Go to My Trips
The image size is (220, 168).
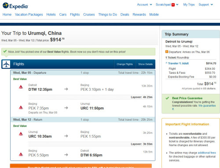[x=189, y=4]
